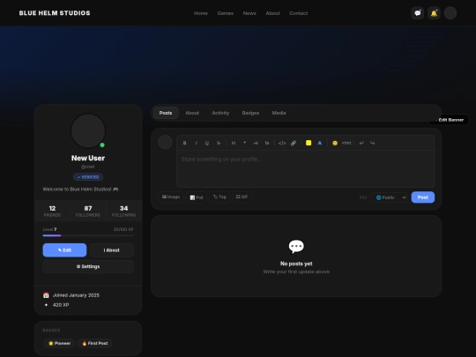The image size is (476, 357).
Task: Change text color with blue A icon
Action: pyautogui.click(x=320, y=143)
